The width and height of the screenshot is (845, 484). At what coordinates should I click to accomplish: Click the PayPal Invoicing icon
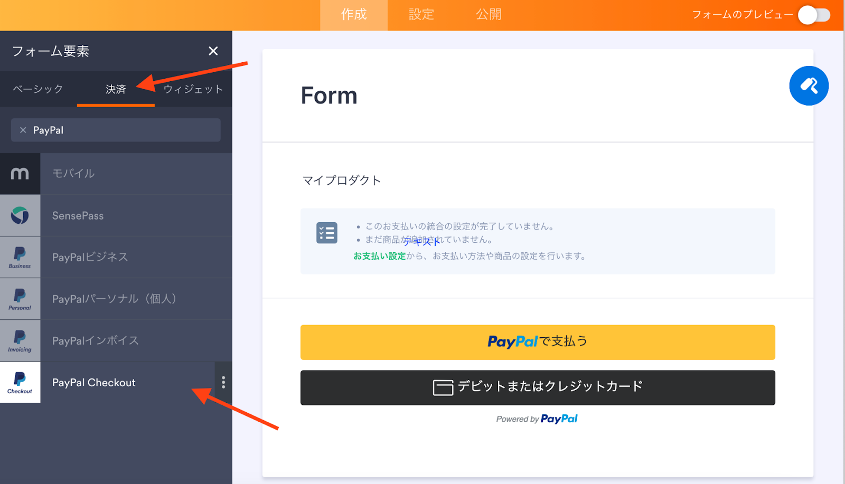point(20,340)
